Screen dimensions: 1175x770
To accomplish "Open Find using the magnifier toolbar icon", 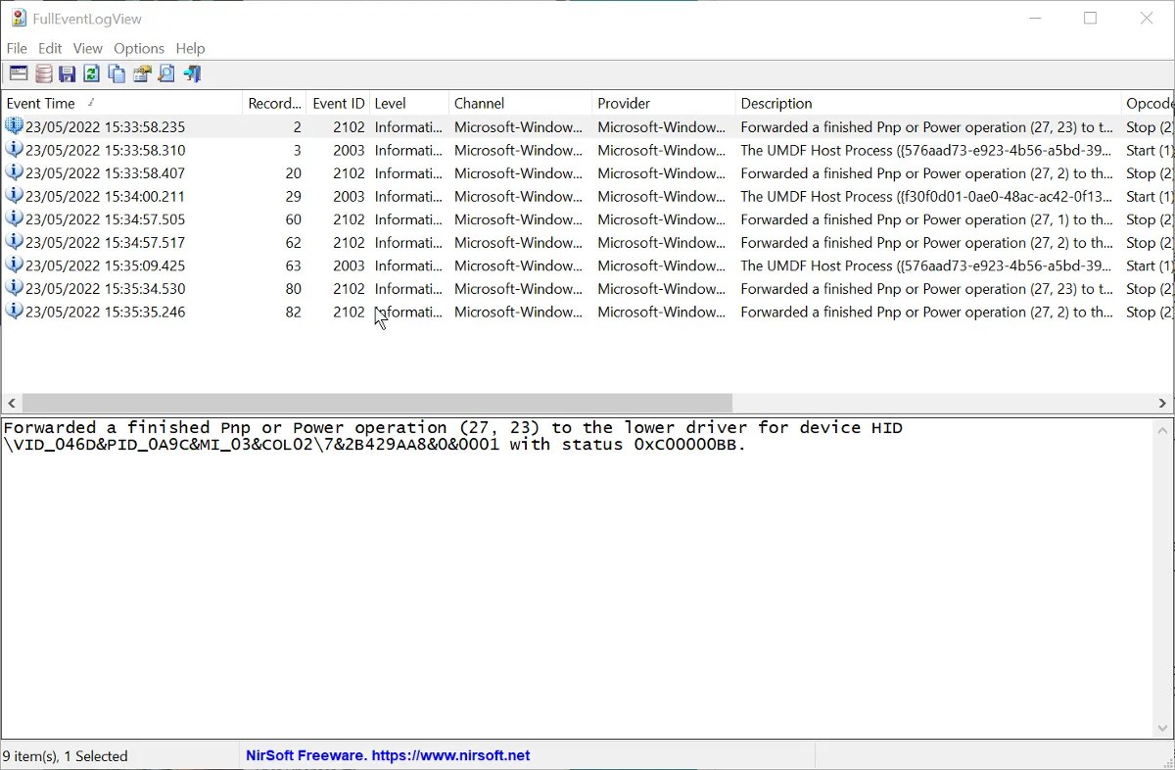I will click(166, 72).
